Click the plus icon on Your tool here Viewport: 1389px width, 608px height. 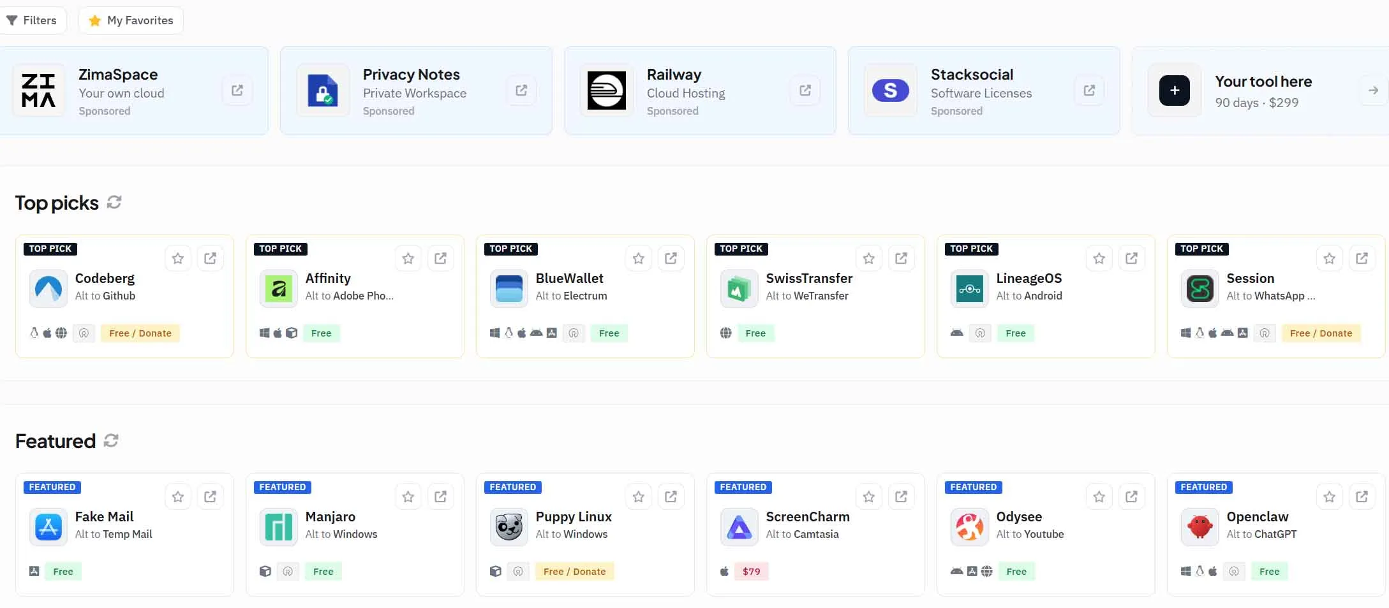click(x=1175, y=90)
